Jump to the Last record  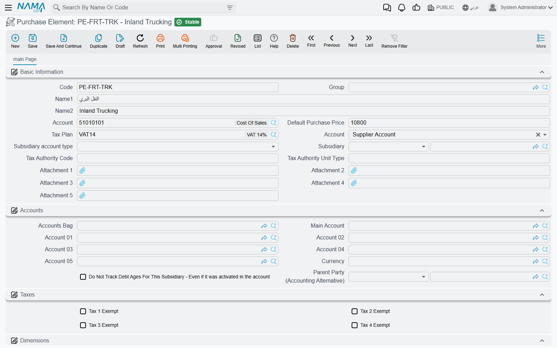(x=369, y=40)
